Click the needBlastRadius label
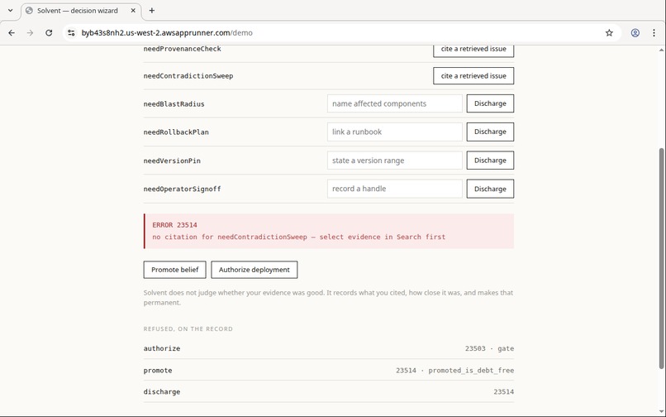The width and height of the screenshot is (666, 417). pos(174,103)
